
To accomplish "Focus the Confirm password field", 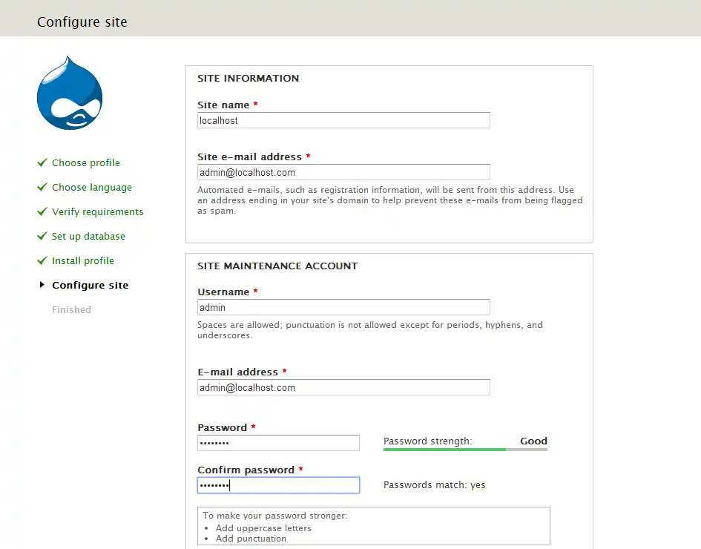I will 278,484.
